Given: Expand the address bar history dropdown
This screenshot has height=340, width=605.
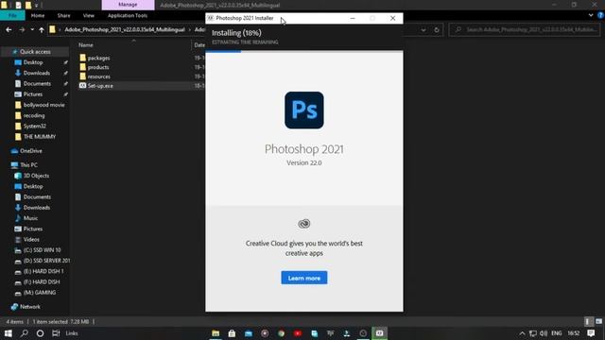Looking at the screenshot, I should point(423,29).
